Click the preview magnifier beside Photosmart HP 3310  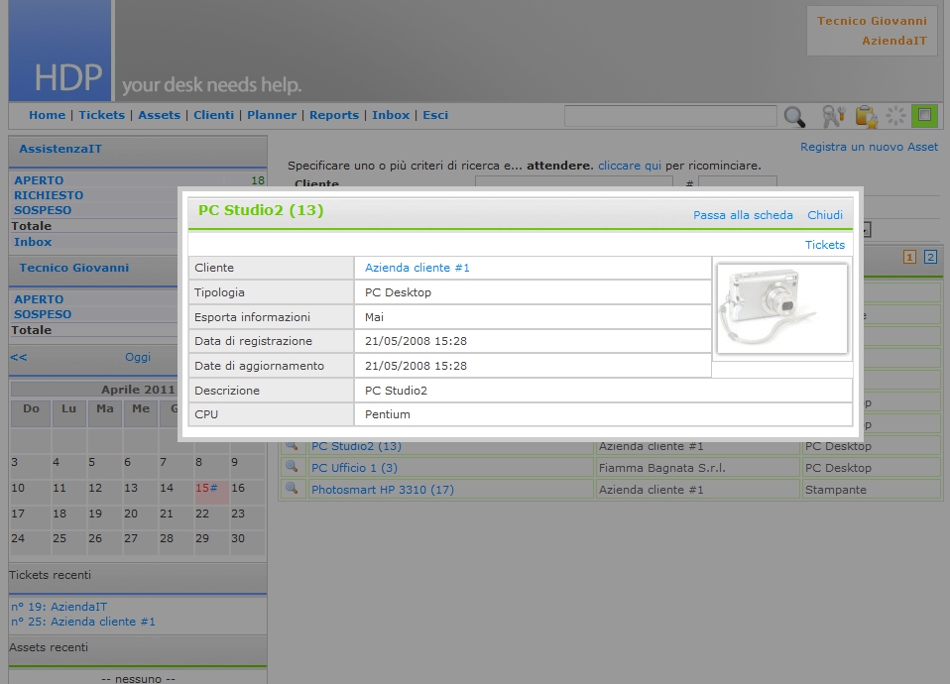[x=292, y=489]
